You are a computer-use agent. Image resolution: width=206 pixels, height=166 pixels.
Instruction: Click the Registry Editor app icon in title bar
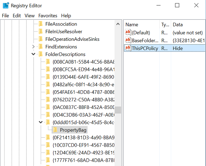pos(6,6)
